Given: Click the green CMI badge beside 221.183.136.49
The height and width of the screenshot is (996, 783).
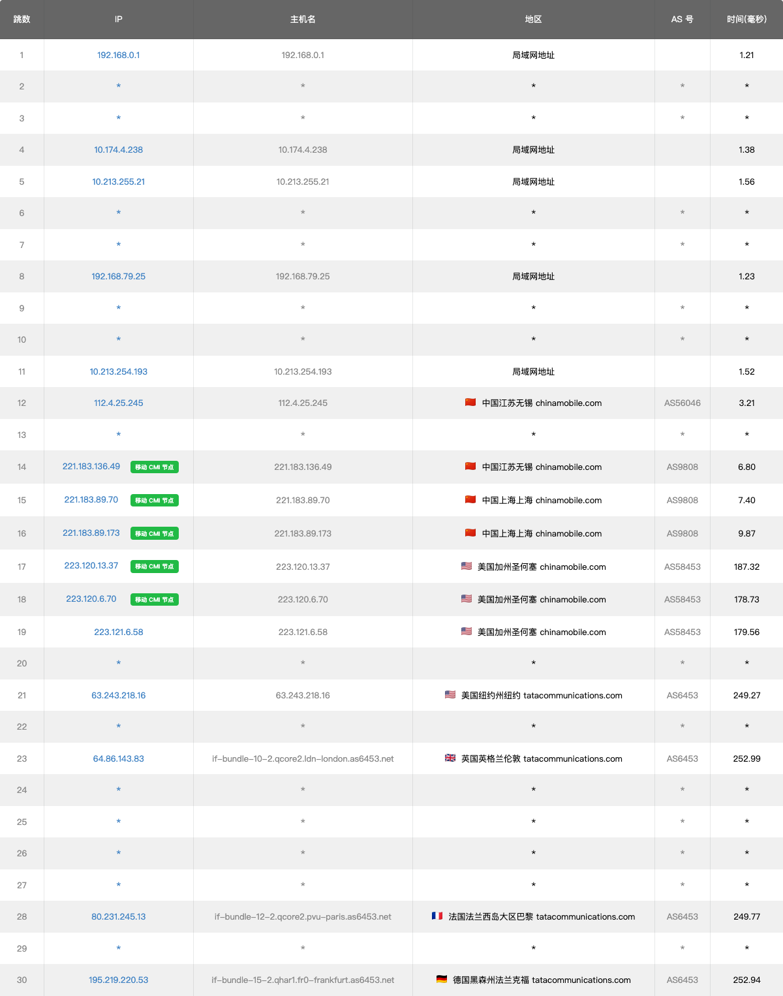Looking at the screenshot, I should [155, 467].
